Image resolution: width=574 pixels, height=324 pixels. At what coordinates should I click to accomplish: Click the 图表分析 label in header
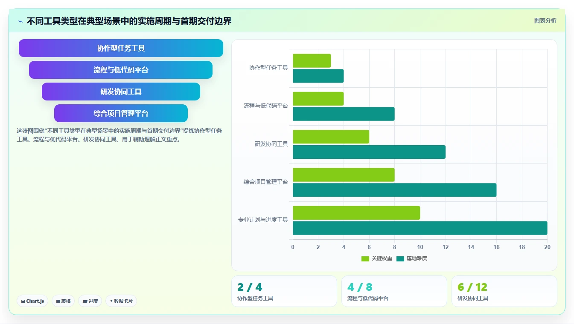(545, 20)
